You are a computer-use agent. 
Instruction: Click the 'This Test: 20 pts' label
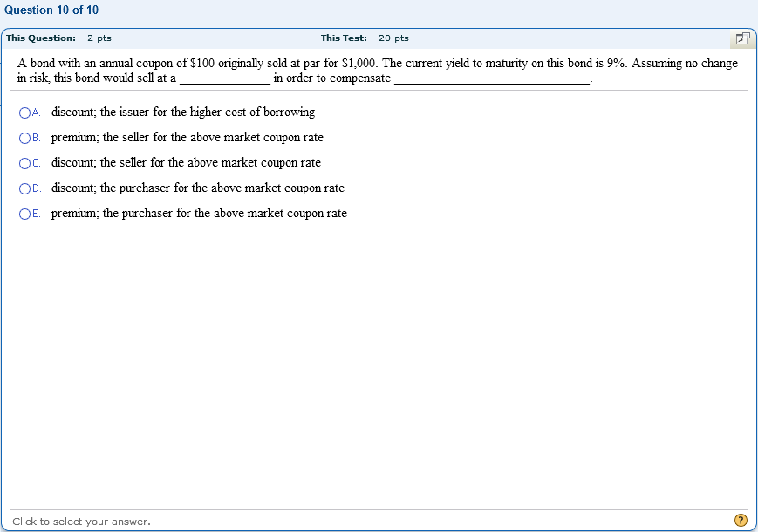pos(365,38)
